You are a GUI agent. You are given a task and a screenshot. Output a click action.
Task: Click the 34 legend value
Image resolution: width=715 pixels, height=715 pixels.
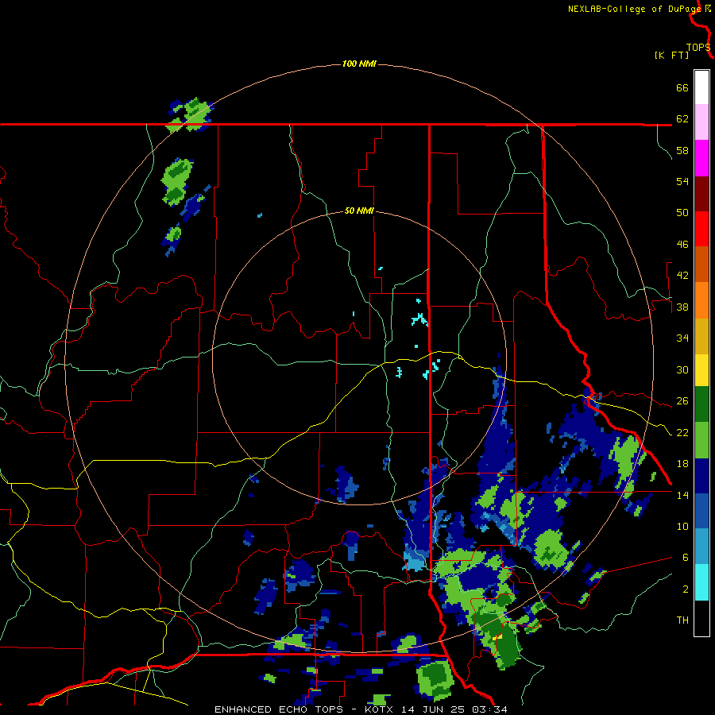(682, 338)
